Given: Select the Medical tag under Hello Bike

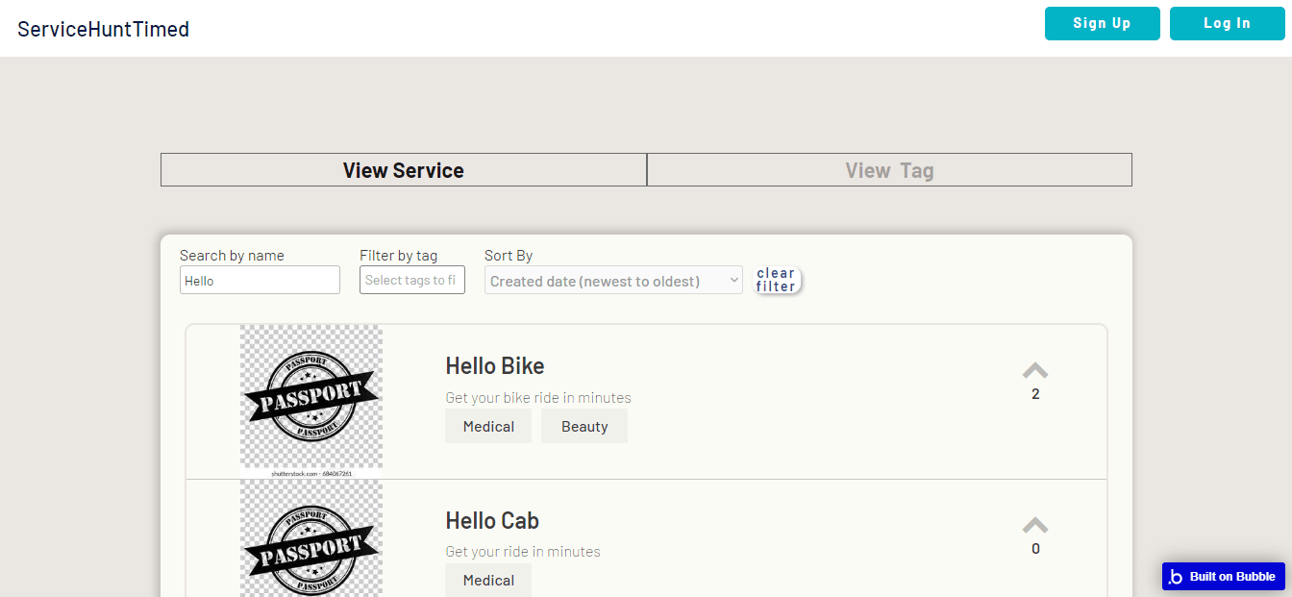Looking at the screenshot, I should pyautogui.click(x=488, y=426).
